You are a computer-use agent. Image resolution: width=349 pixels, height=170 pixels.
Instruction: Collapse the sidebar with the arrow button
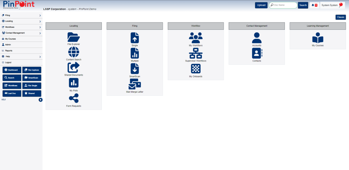tap(41, 100)
